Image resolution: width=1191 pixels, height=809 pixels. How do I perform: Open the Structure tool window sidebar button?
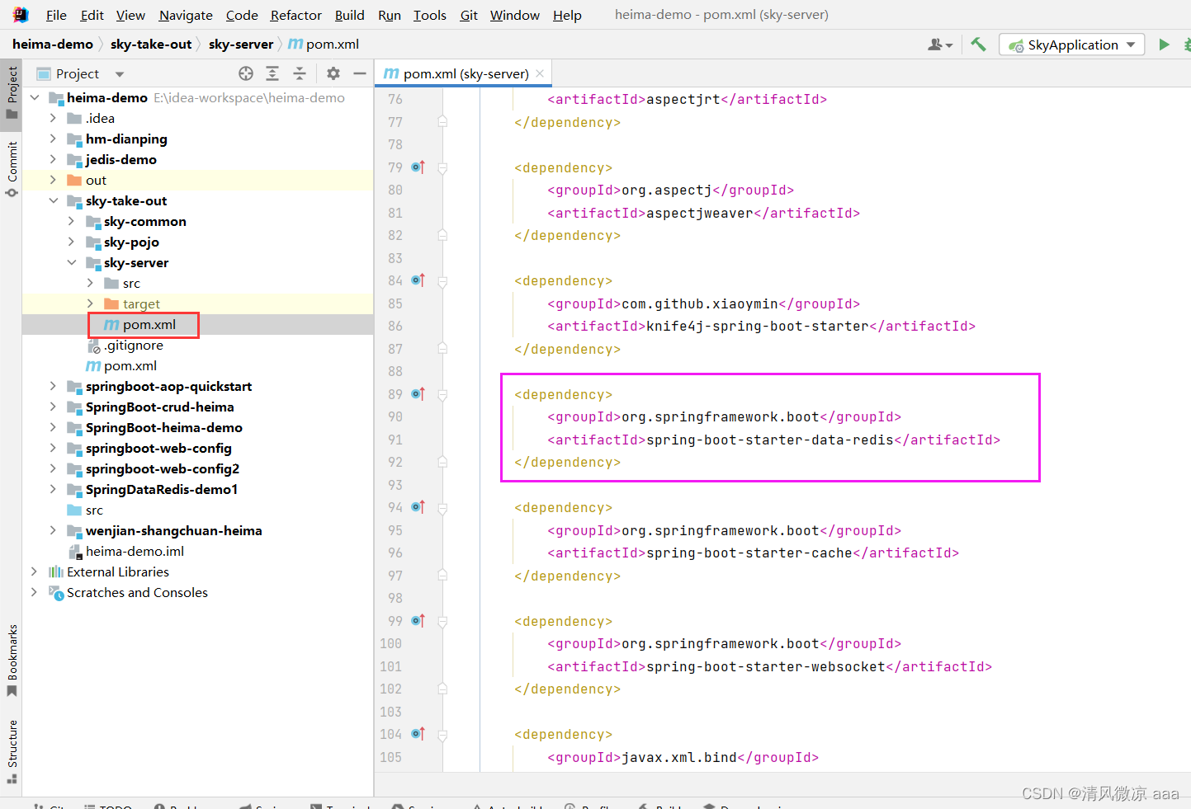click(x=12, y=750)
